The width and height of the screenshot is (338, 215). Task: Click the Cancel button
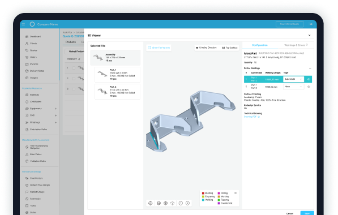[290, 213]
